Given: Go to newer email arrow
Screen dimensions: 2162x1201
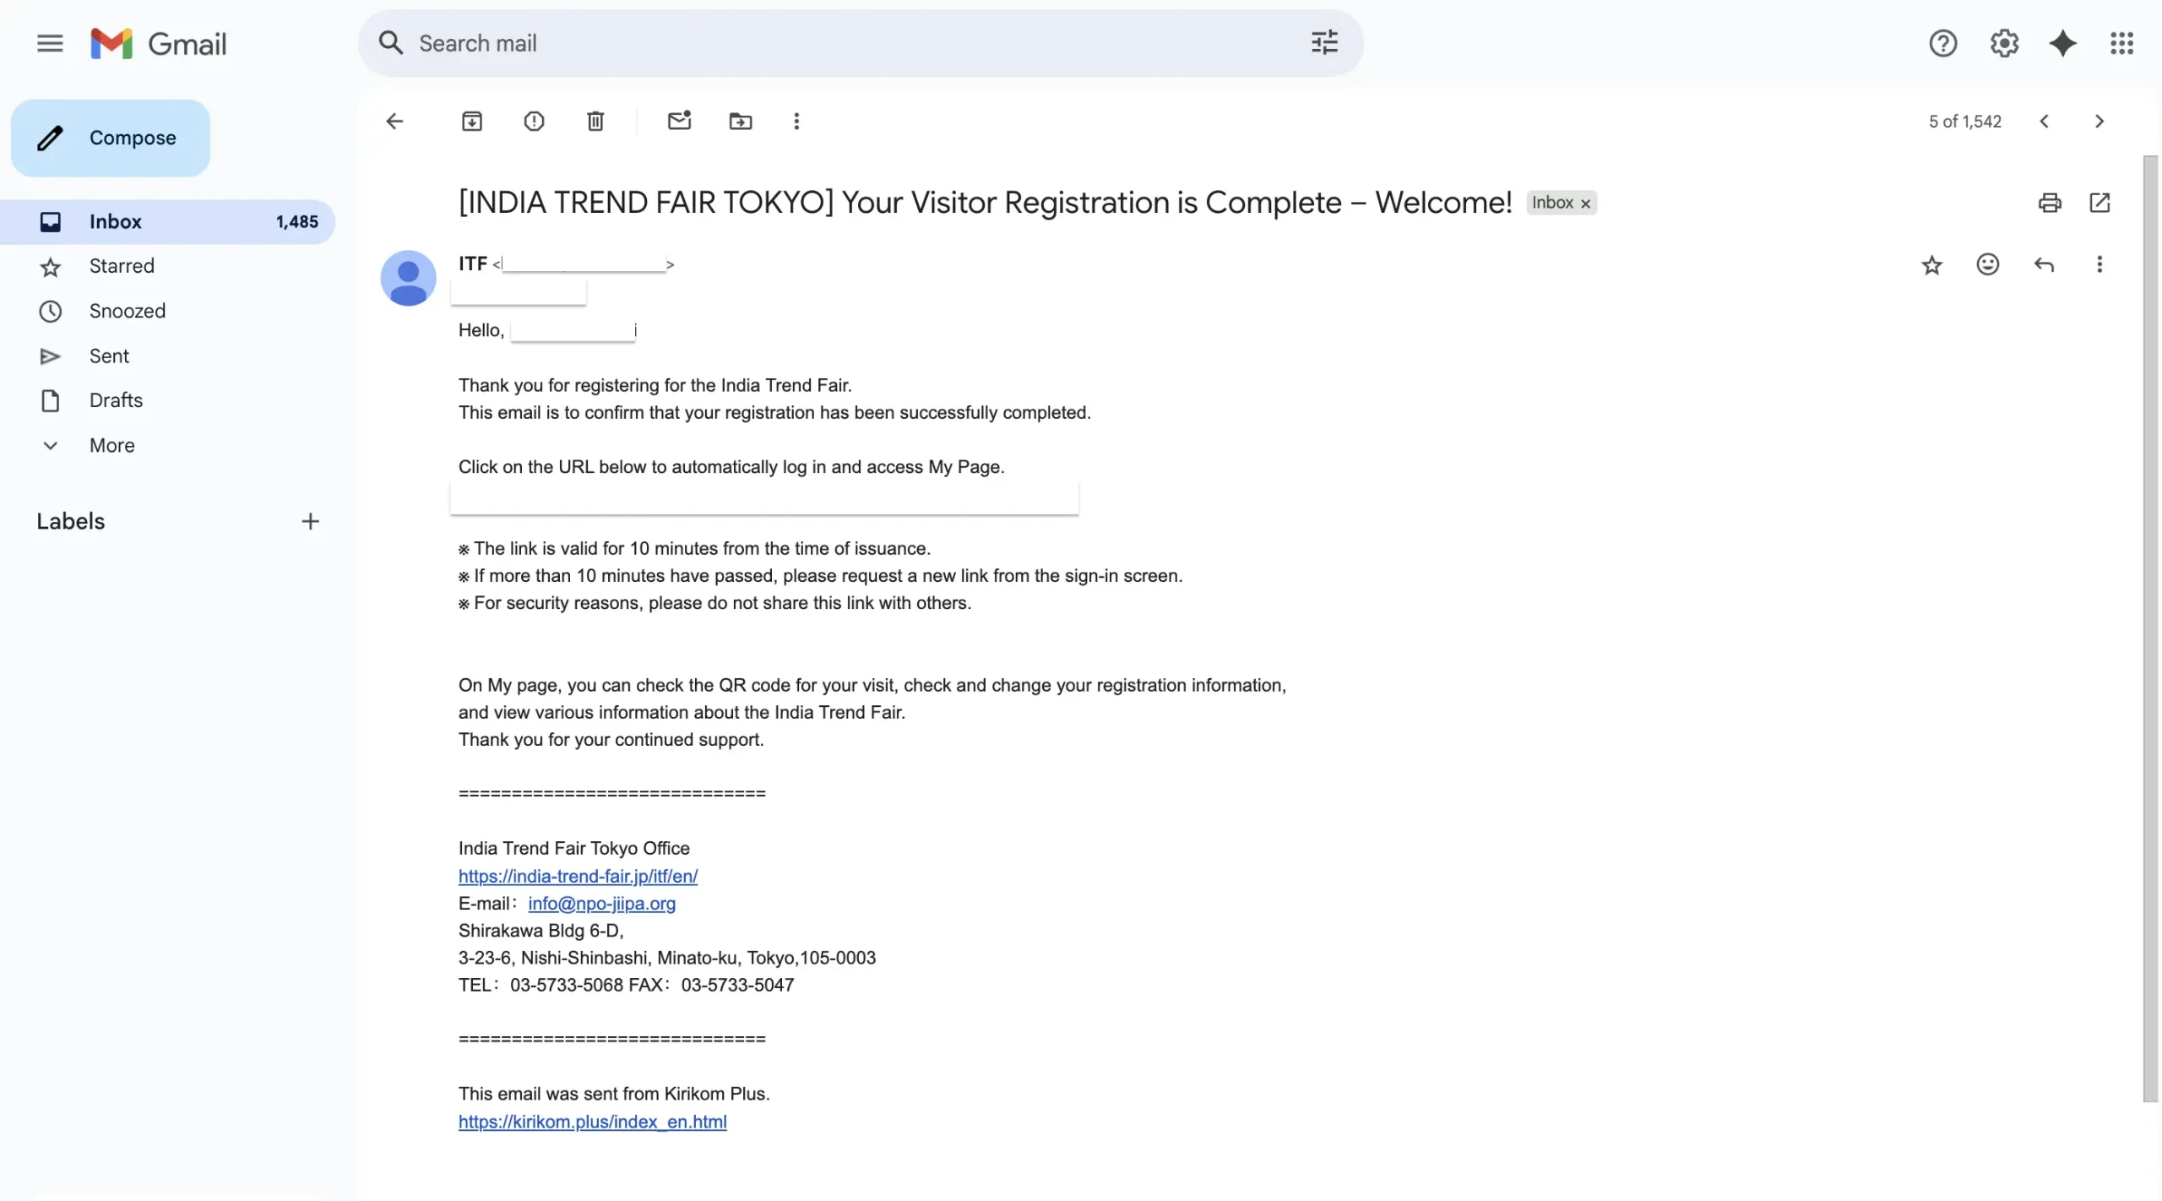Looking at the screenshot, I should tap(2045, 122).
